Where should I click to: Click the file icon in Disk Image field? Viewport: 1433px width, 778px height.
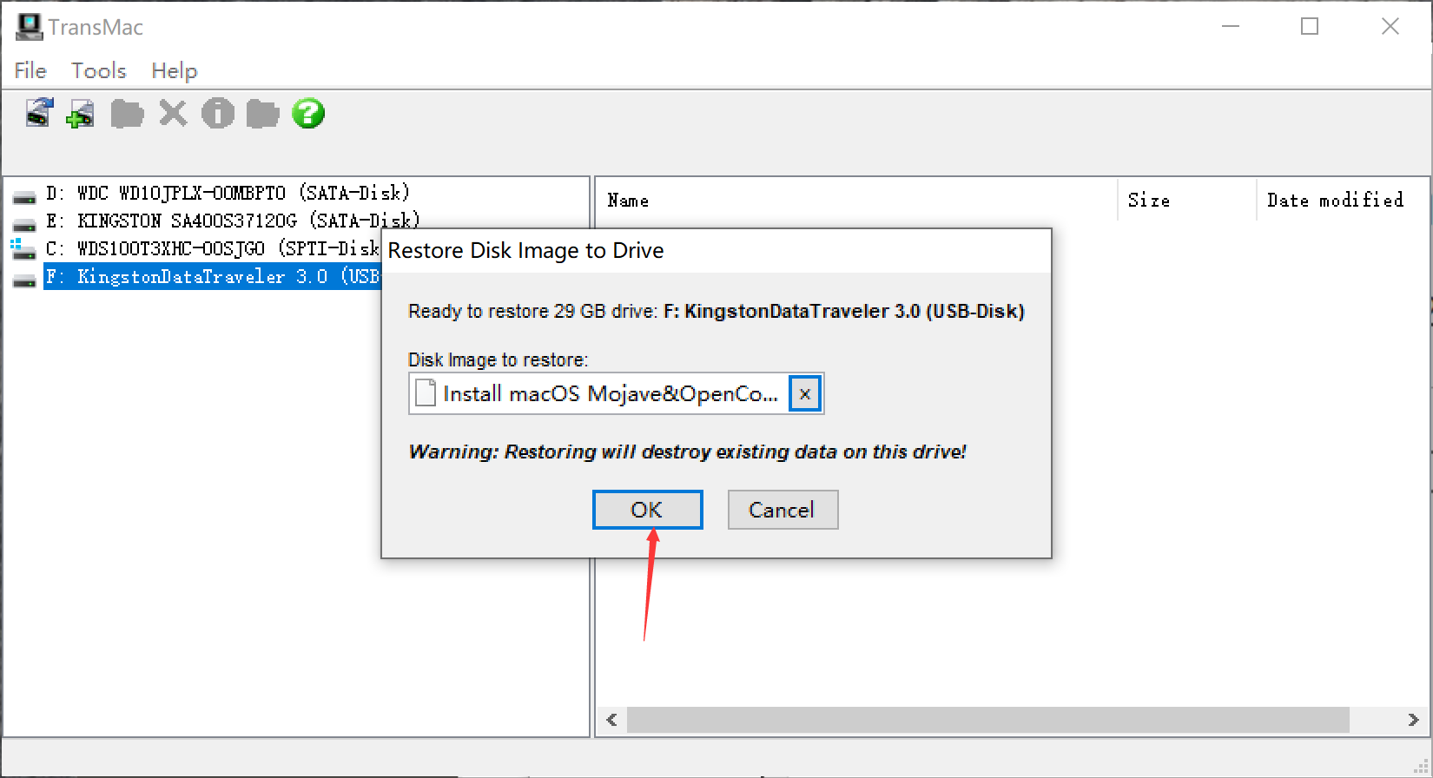426,393
